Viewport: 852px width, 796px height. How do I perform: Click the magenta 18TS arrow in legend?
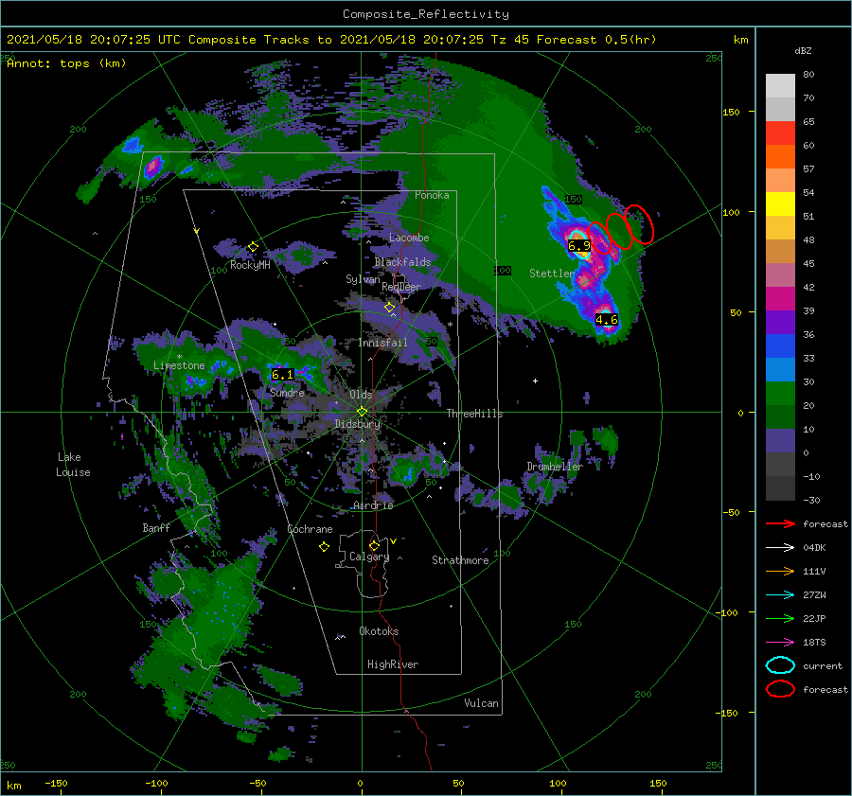pyautogui.click(x=780, y=643)
